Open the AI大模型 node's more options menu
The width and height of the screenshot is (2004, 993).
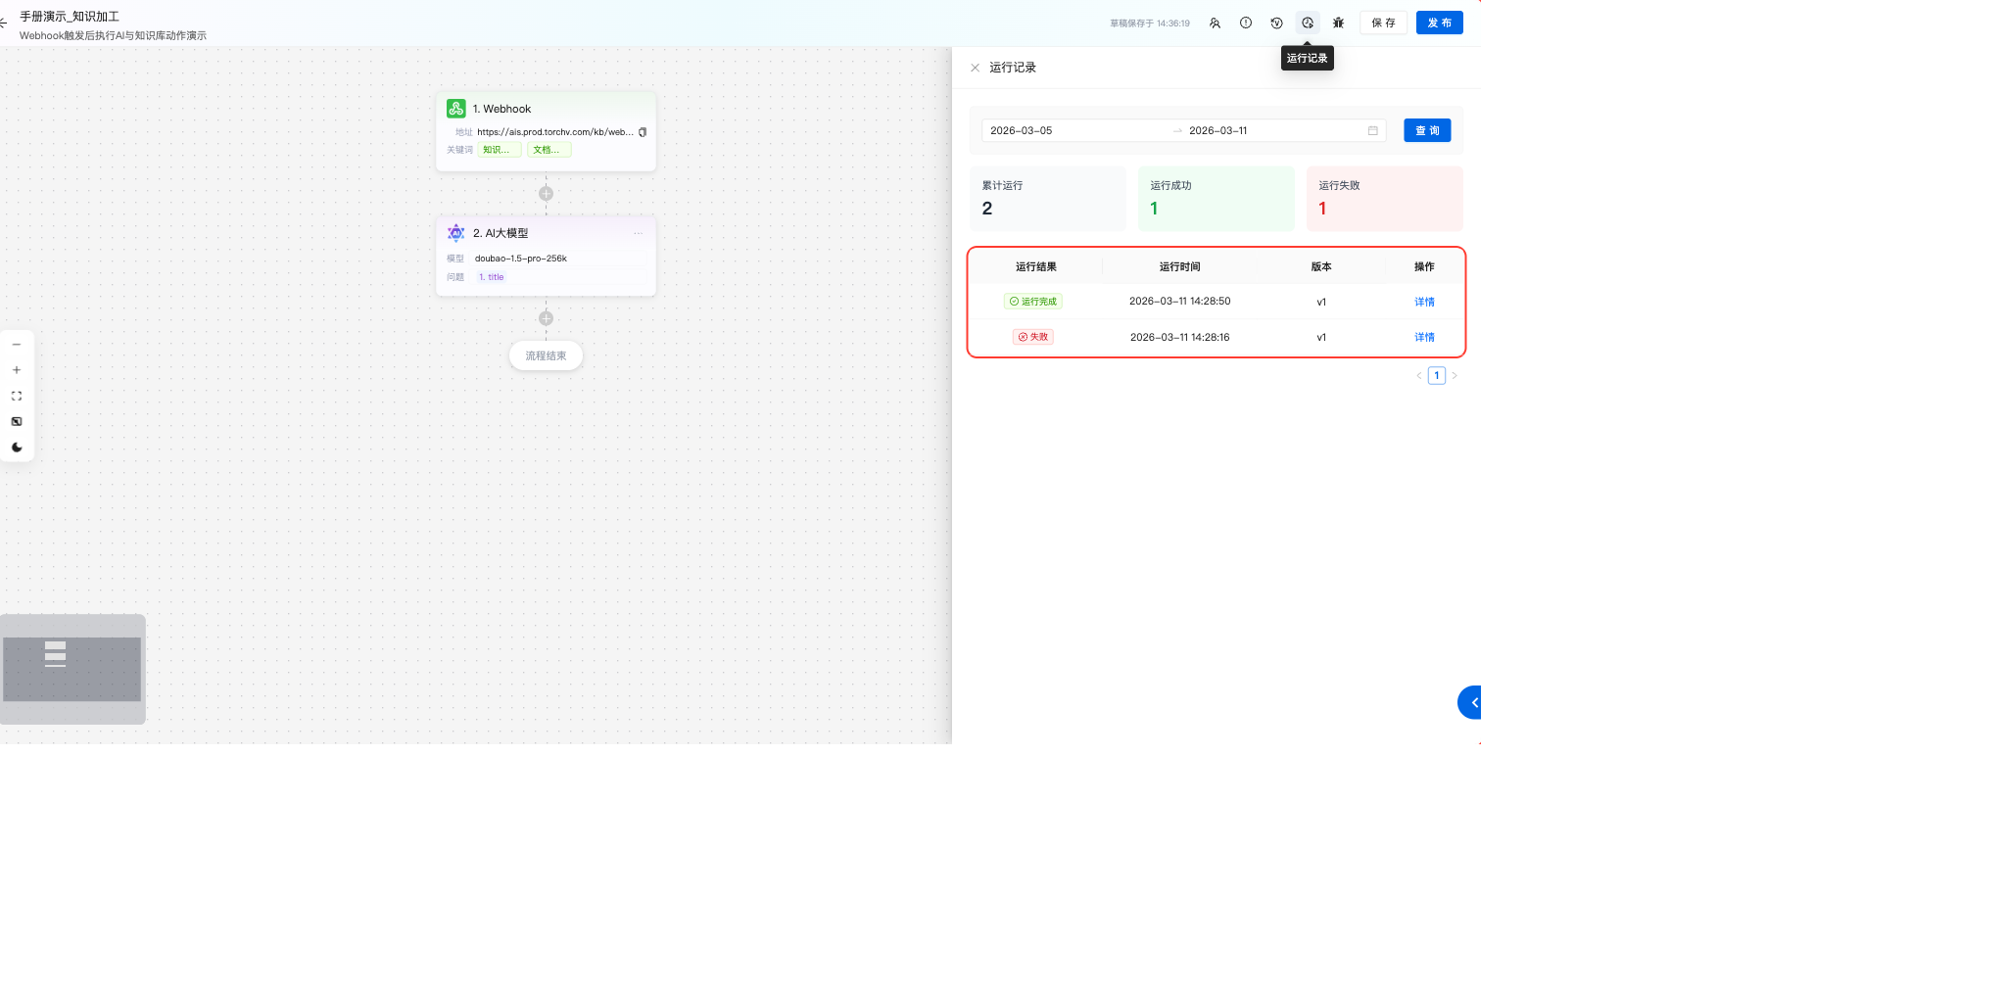[x=638, y=233]
